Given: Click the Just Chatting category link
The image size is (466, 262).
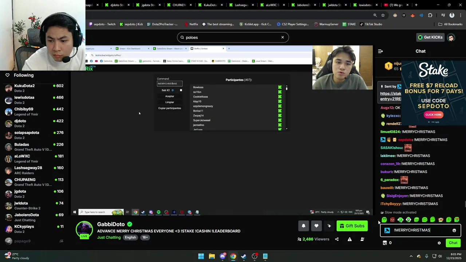Looking at the screenshot, I should point(109,237).
